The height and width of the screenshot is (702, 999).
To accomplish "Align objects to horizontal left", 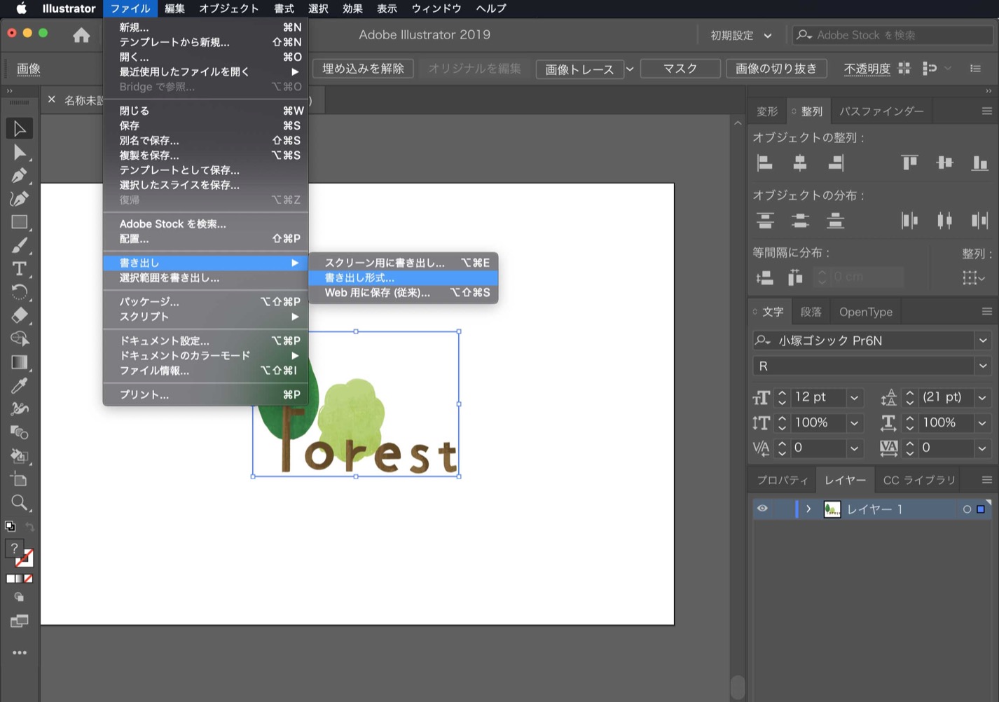I will tap(765, 163).
